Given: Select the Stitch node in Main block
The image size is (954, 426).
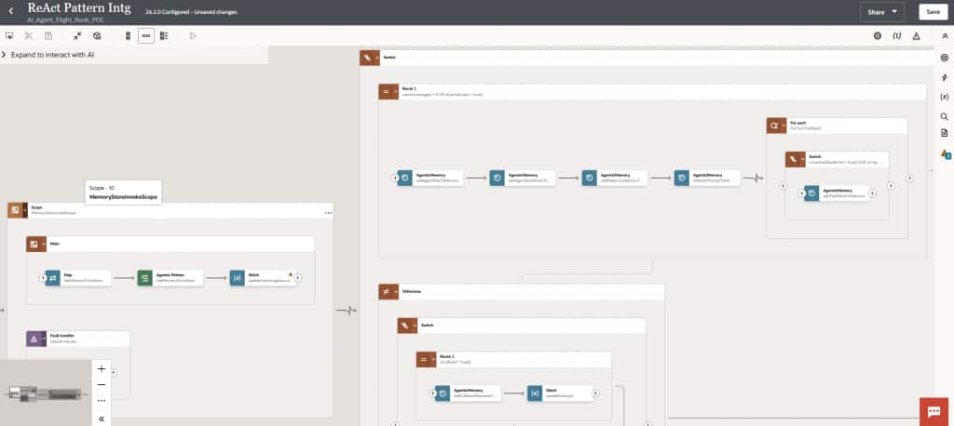Looking at the screenshot, I should (262, 278).
